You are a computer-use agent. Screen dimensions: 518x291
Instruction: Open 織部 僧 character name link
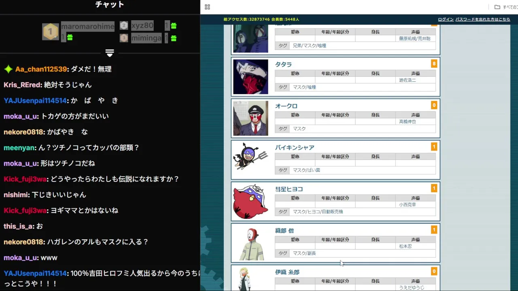[284, 231]
